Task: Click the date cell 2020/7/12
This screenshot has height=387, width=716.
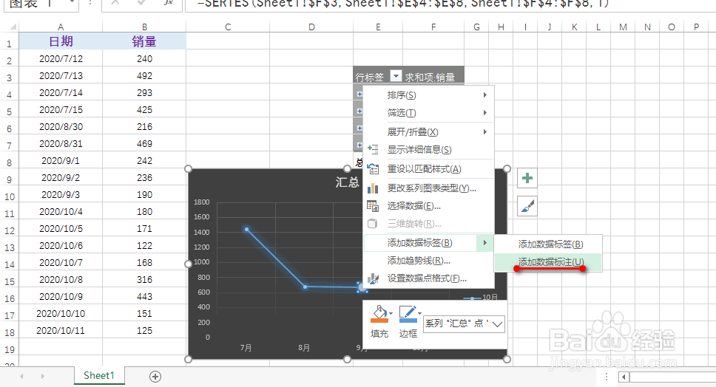Action: tap(60, 59)
